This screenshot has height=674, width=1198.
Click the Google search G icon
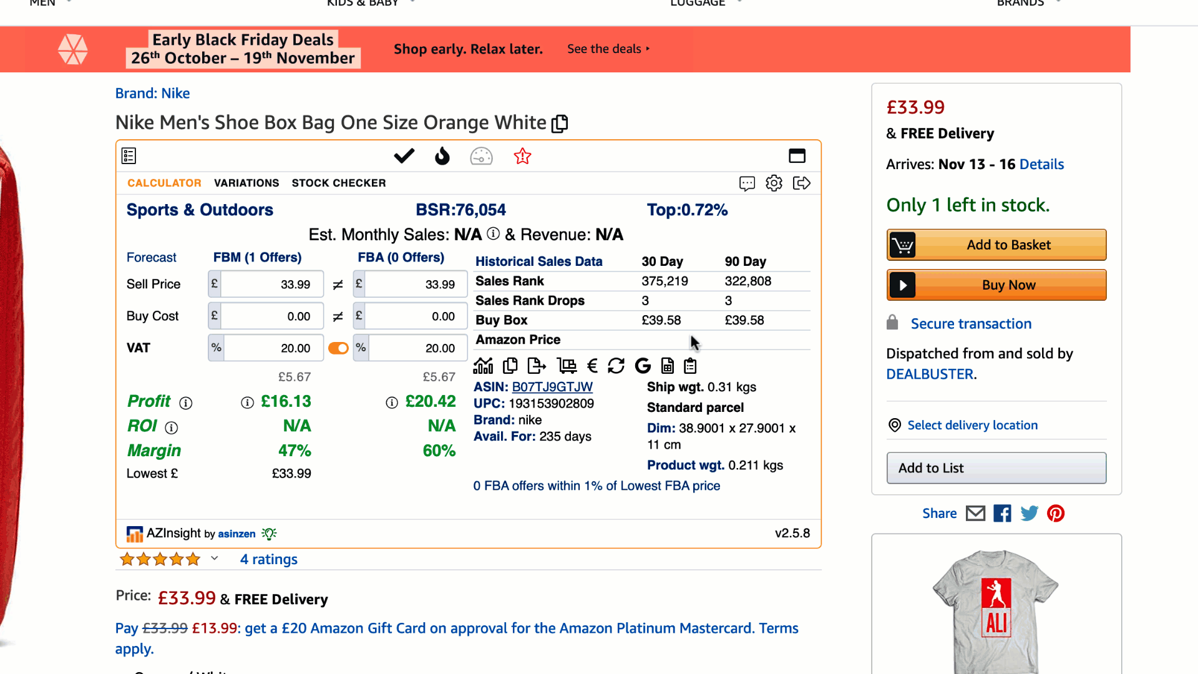[643, 366]
